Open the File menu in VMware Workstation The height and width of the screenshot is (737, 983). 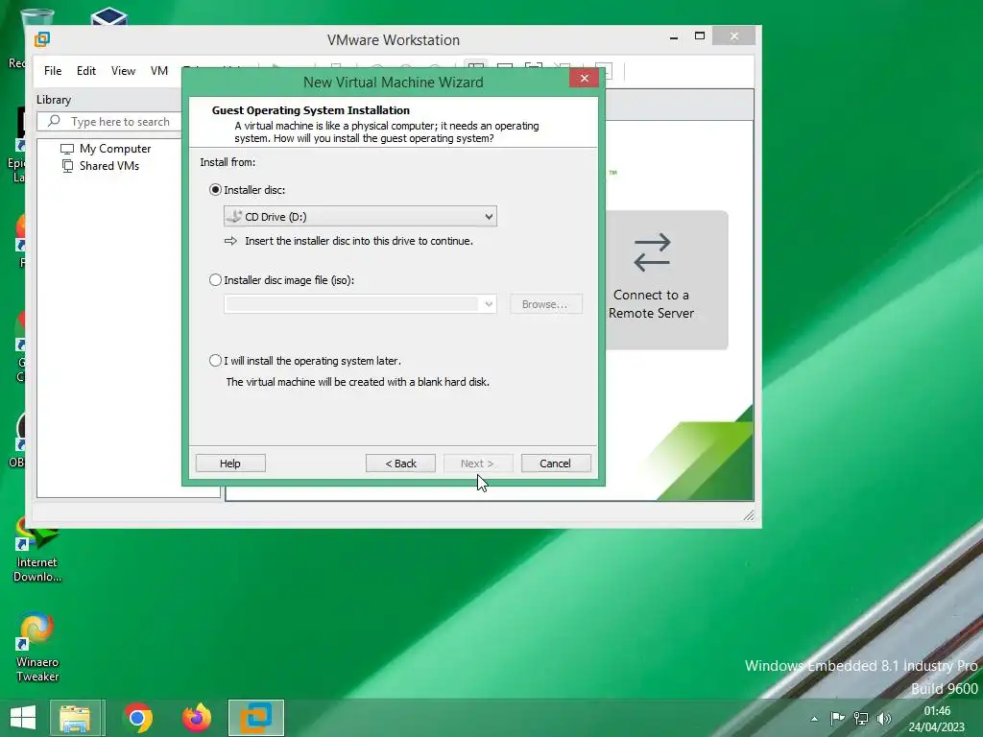(53, 71)
